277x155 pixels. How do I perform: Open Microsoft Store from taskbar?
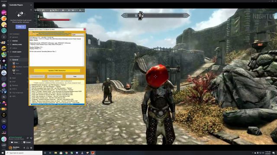[x=61, y=153]
